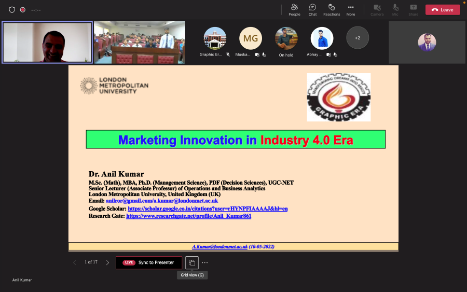Image resolution: width=467 pixels, height=292 pixels.
Task: Click the recording indicator icon
Action: pyautogui.click(x=23, y=10)
